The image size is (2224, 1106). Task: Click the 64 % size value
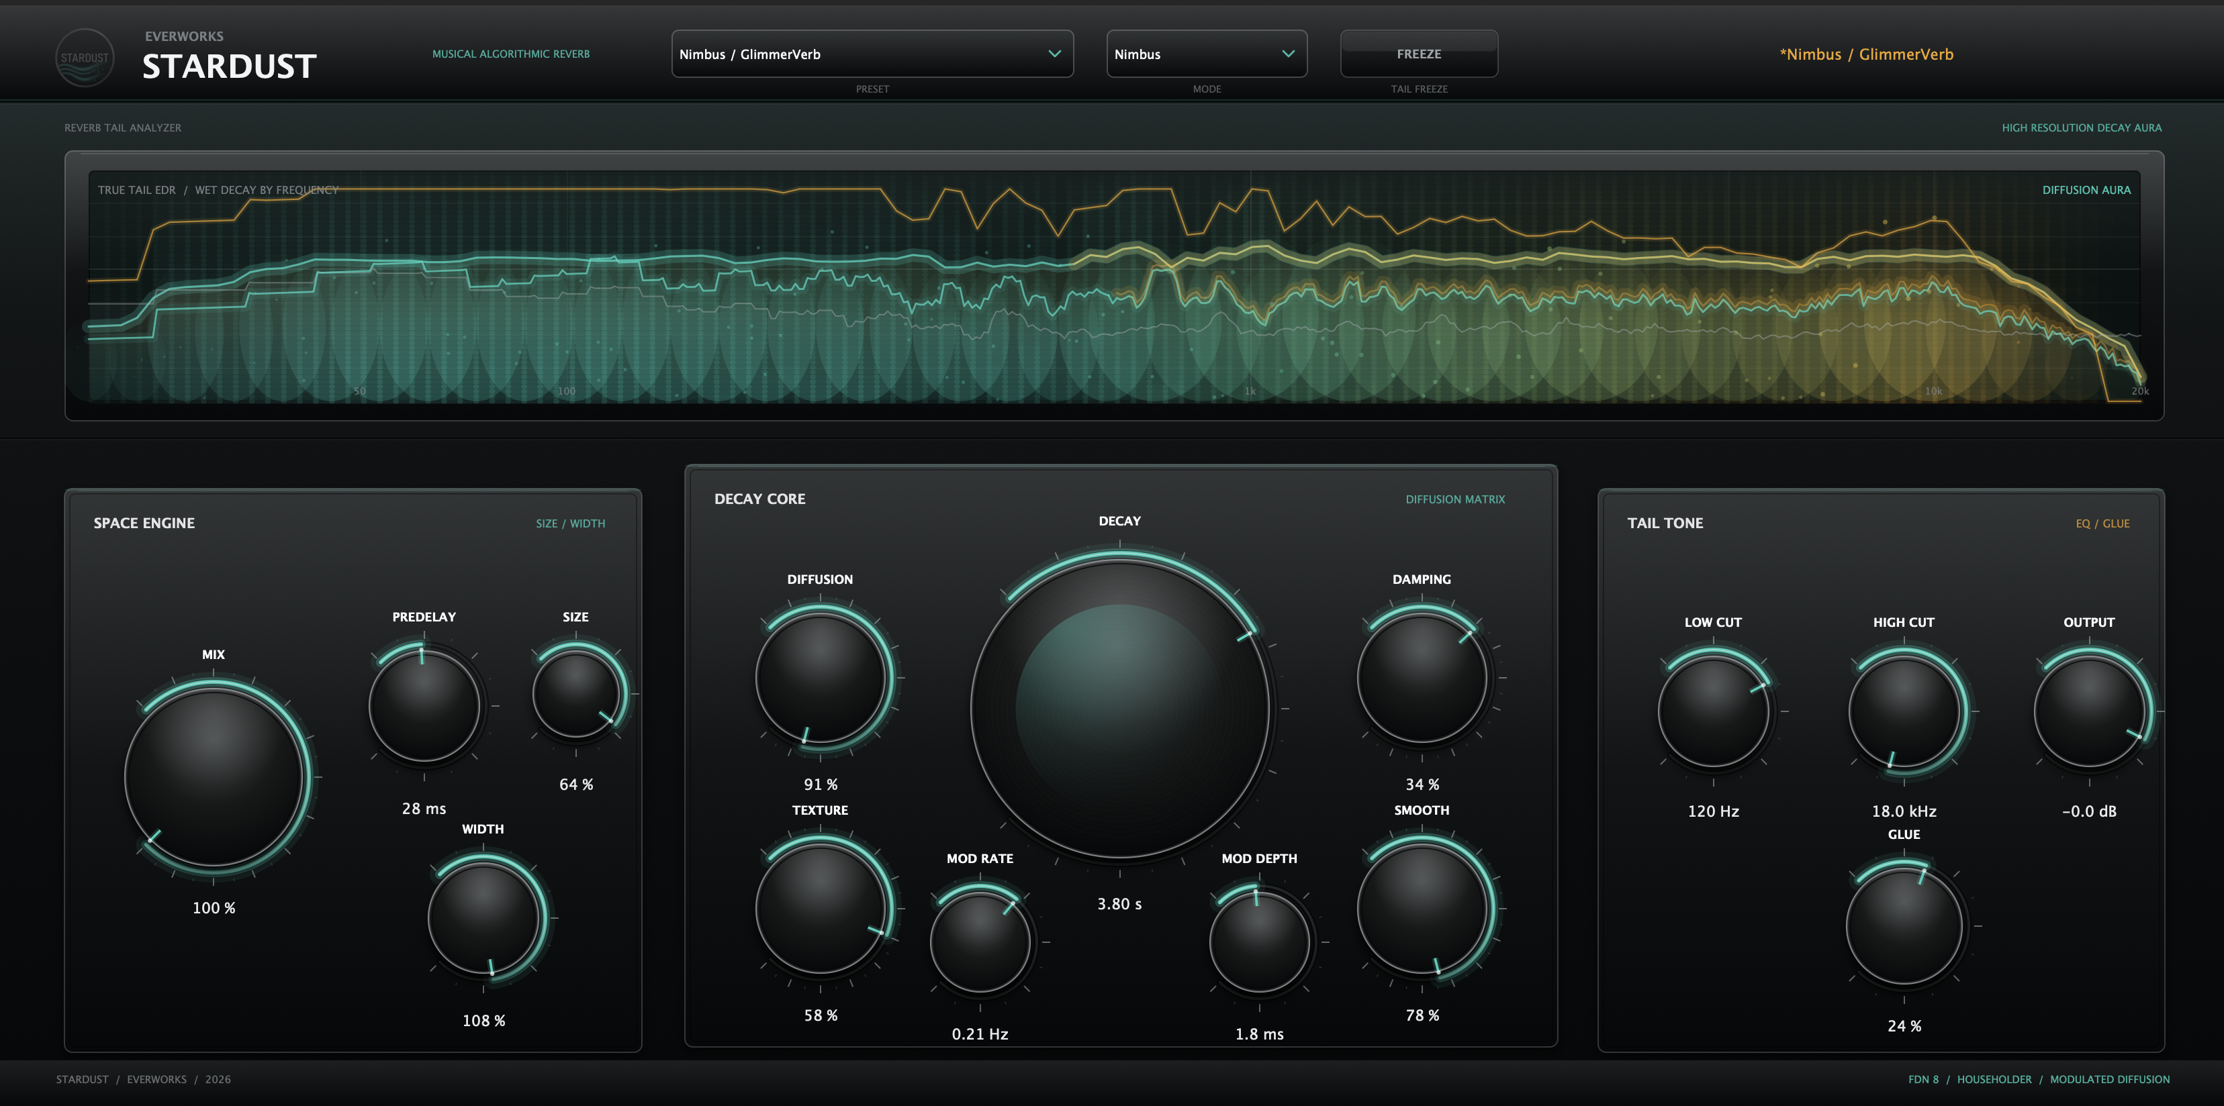[576, 785]
